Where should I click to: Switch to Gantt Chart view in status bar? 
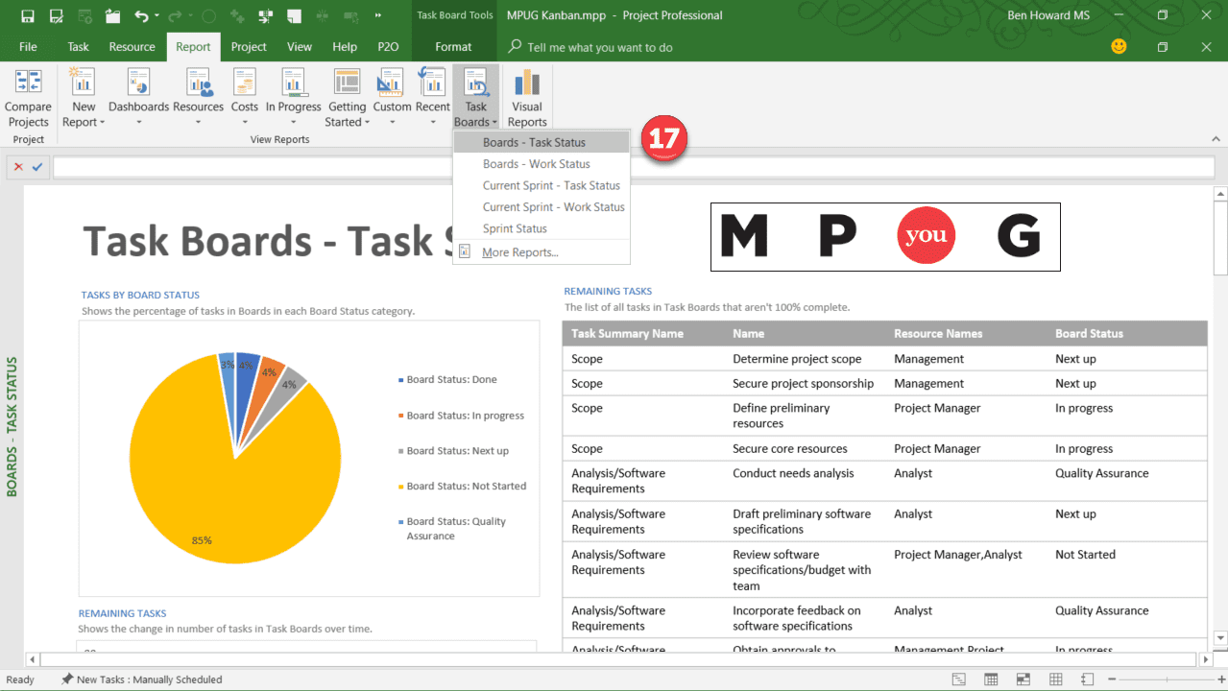click(x=959, y=679)
